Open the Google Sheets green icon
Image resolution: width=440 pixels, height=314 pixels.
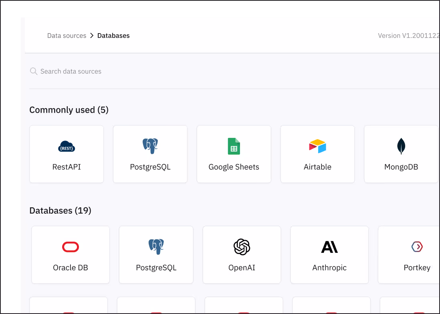(x=234, y=146)
